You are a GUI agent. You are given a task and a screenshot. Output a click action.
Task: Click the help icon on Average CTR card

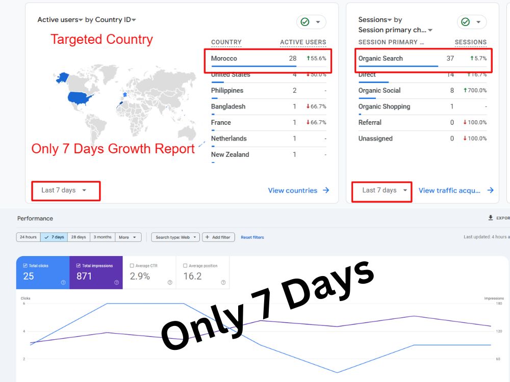(x=170, y=283)
